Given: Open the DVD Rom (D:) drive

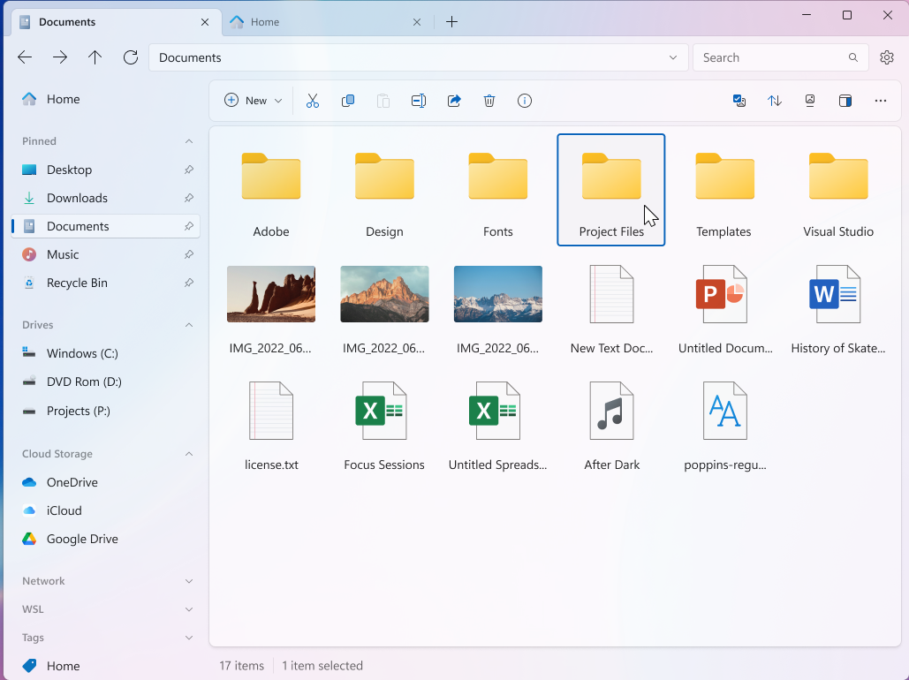Looking at the screenshot, I should (x=105, y=382).
